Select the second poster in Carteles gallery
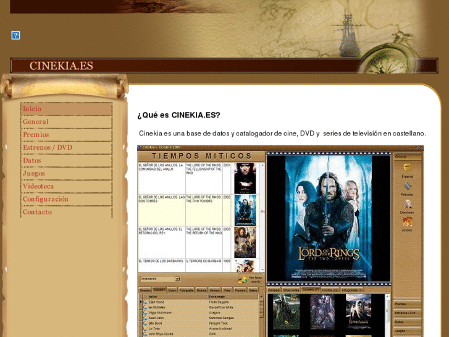 322,312
